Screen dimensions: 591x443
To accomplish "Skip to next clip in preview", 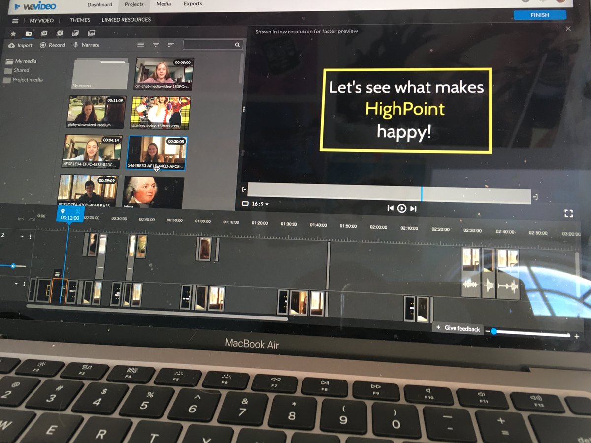I will (x=414, y=209).
